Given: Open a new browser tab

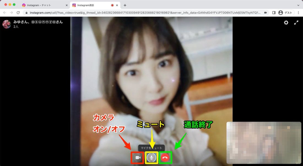Looking at the screenshot, I should [x=125, y=5].
